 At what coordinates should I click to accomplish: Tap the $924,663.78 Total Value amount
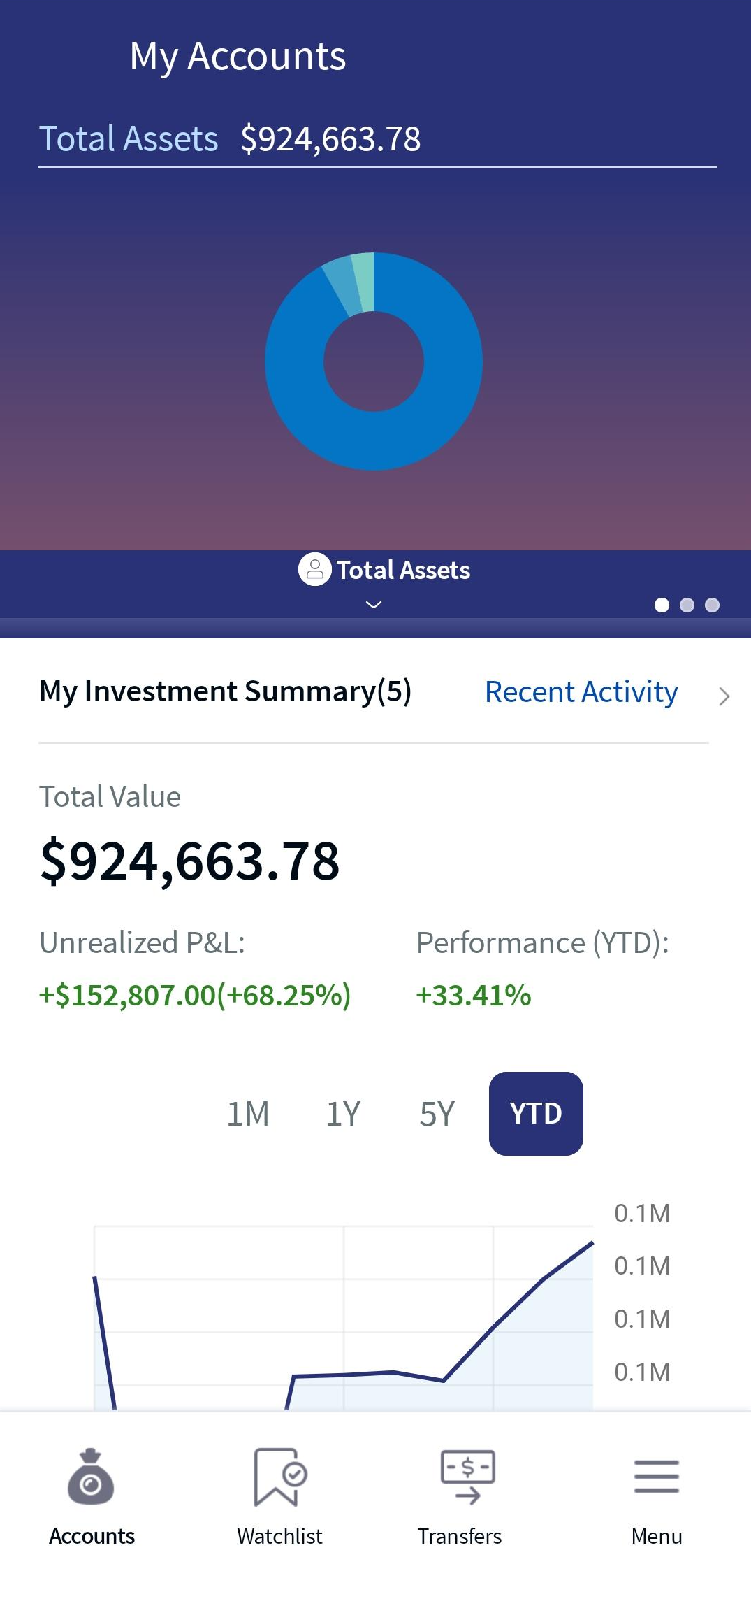[x=190, y=861]
